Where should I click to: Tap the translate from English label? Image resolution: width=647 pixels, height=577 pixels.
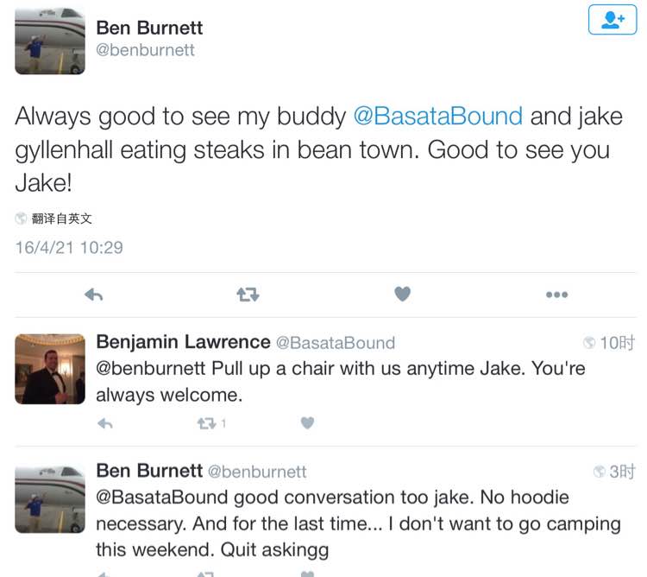[x=61, y=219]
